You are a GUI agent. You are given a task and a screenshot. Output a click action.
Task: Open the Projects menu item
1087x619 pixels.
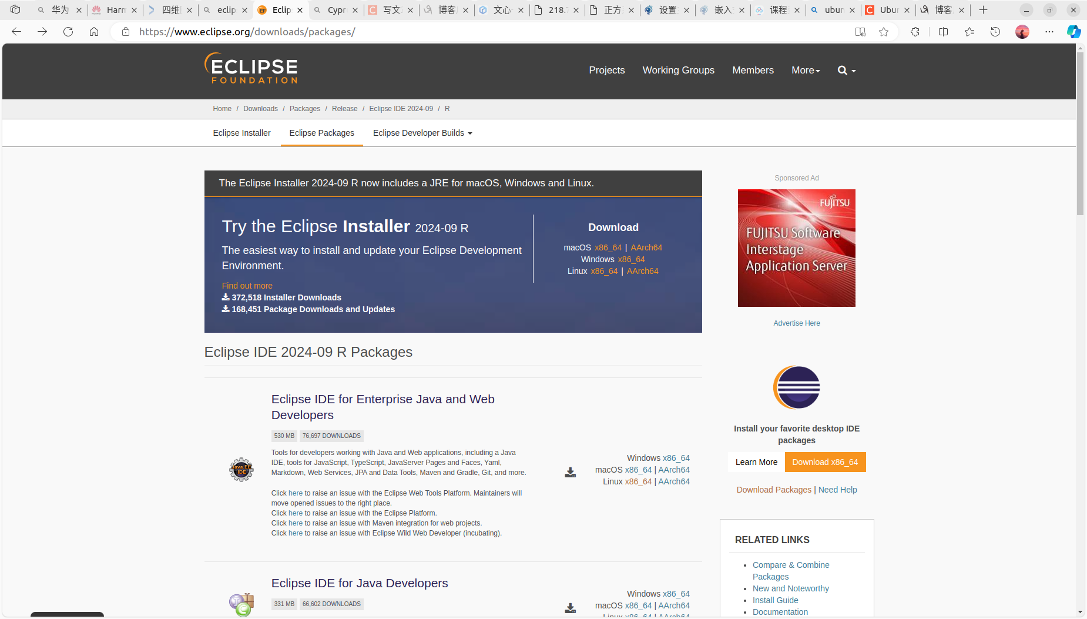(607, 71)
